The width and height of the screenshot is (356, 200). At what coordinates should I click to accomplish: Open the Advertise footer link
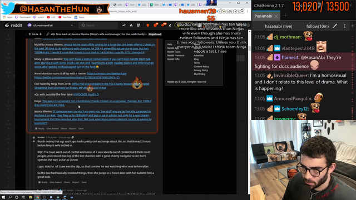199,56
